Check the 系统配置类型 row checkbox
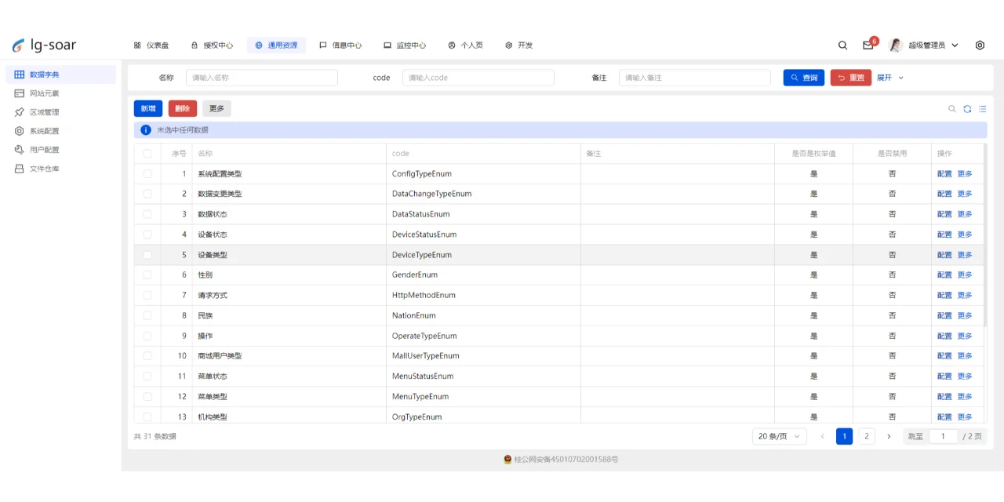Image resolution: width=1004 pixels, height=502 pixels. click(147, 174)
